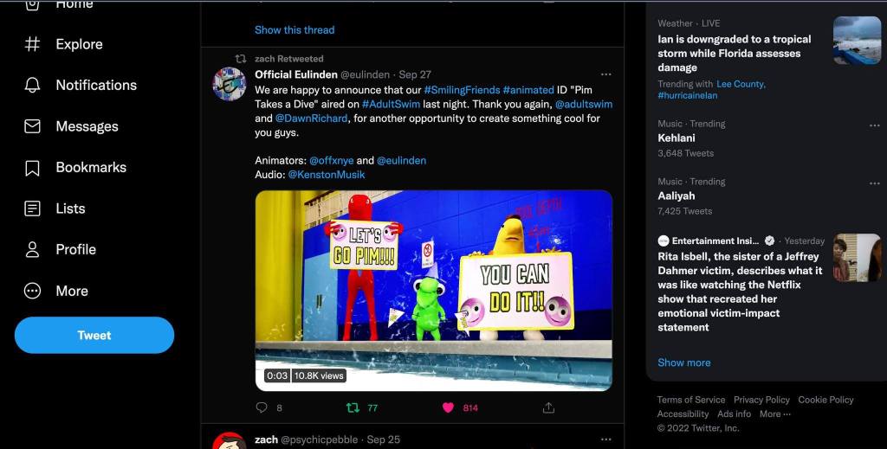Open the Bookmarks icon in sidebar
This screenshot has height=449, width=887.
(32, 167)
